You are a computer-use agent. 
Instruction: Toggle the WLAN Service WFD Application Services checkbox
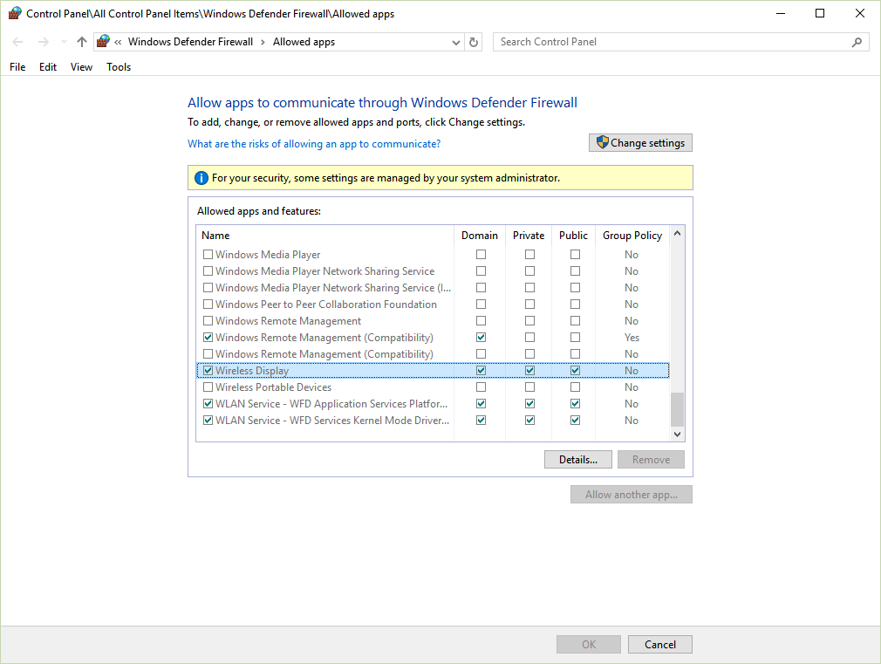pos(208,404)
